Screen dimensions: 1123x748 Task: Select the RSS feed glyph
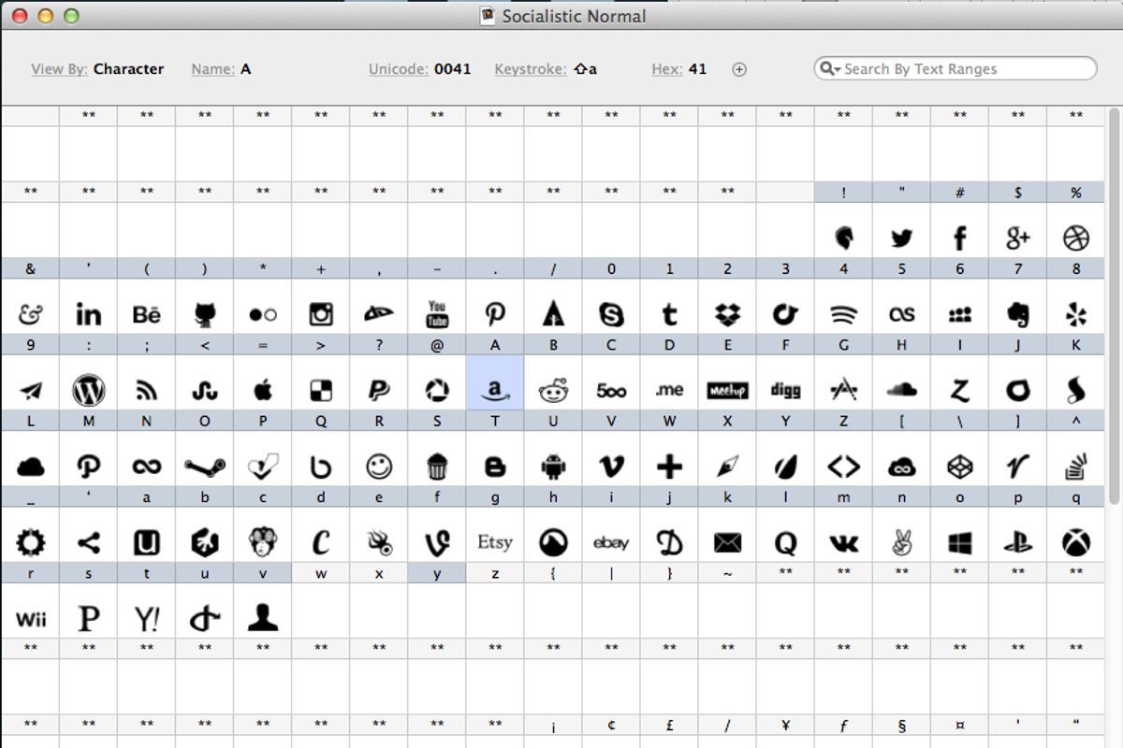pyautogui.click(x=147, y=390)
